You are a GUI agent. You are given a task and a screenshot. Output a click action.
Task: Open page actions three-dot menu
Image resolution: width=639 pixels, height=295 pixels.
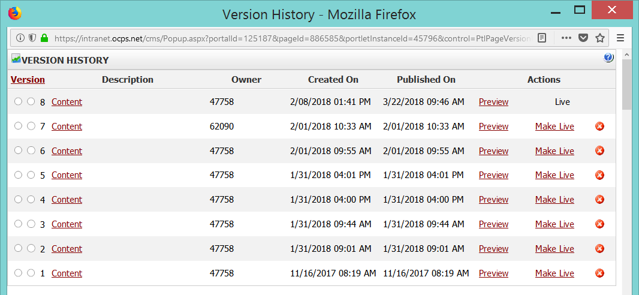click(x=566, y=38)
